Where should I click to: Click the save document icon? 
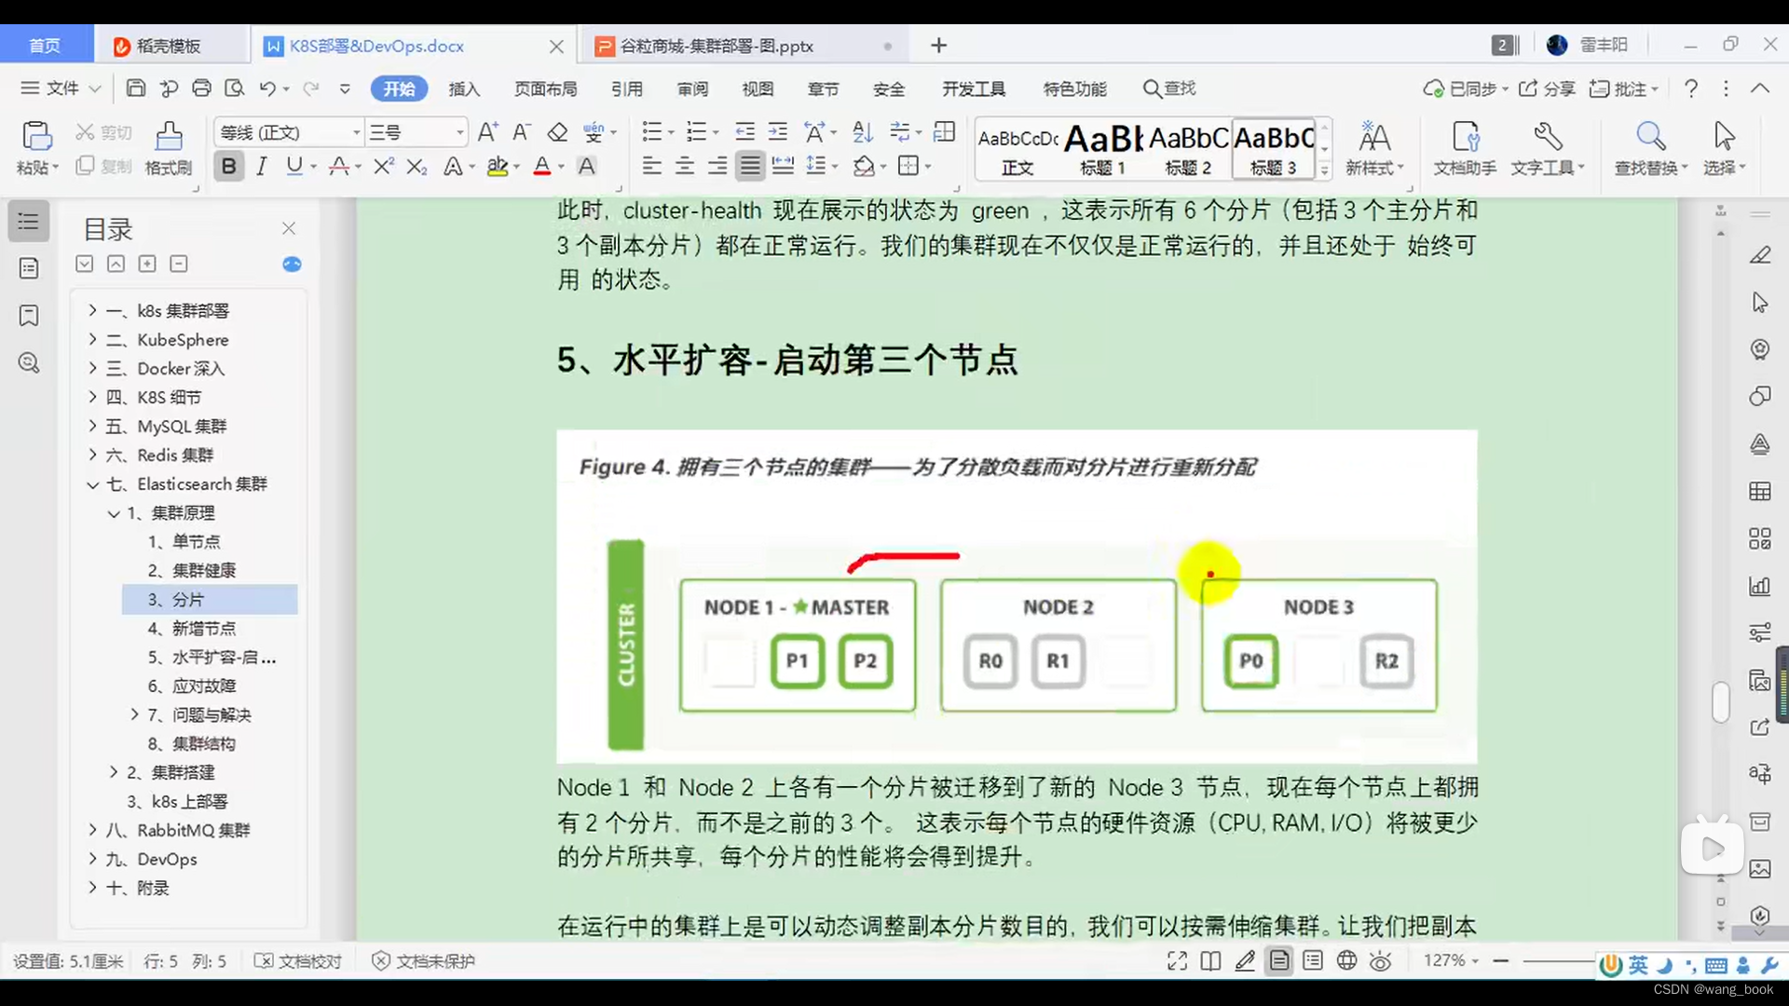click(x=135, y=88)
